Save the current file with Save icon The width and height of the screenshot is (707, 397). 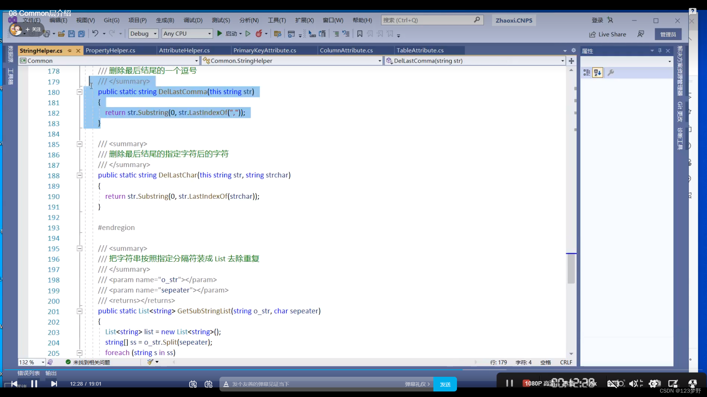(x=71, y=34)
